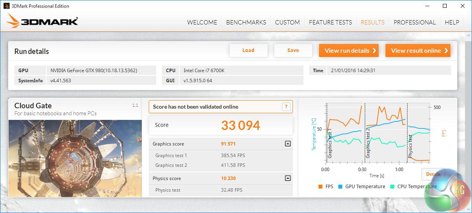This screenshot has height=213, width=472.
Task: Click the Cloud Gate benchmark thumbnail
Action: (x=75, y=158)
